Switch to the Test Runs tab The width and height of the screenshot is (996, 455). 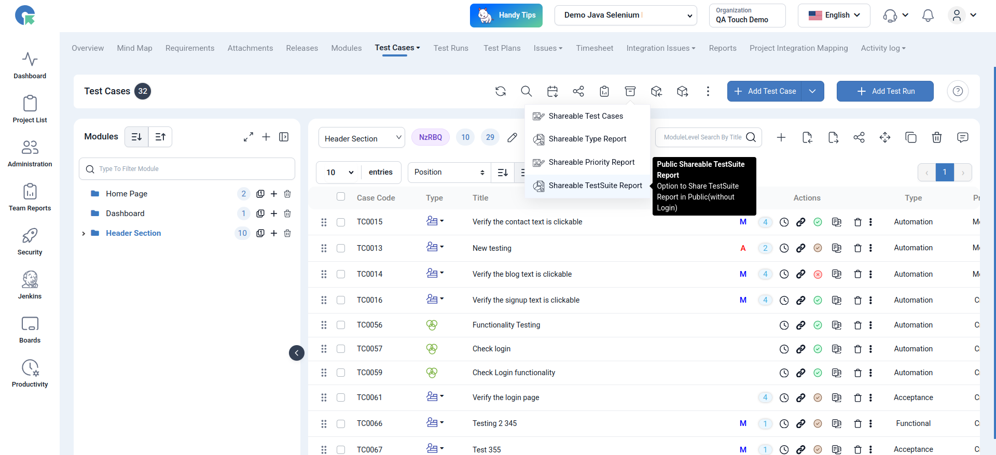(x=450, y=48)
